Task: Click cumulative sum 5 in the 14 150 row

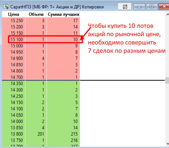Action: click(76, 102)
